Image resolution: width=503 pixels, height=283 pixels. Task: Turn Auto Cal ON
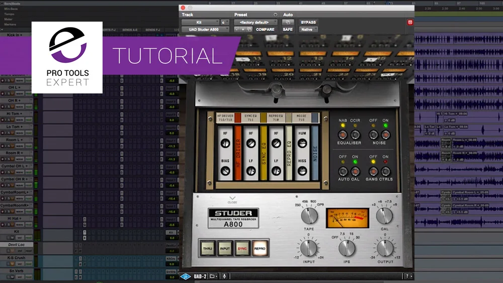(x=355, y=171)
